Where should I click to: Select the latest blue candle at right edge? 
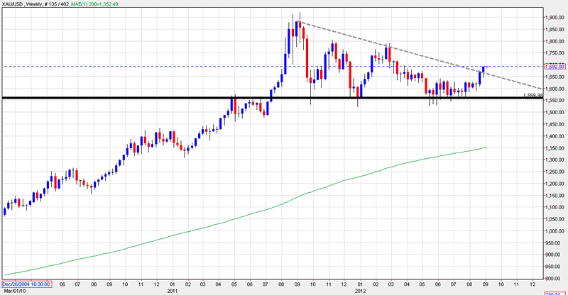pos(484,69)
